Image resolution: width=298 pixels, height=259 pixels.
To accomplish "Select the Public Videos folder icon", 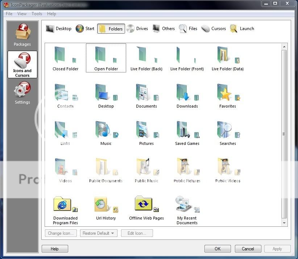I will pos(228,170).
